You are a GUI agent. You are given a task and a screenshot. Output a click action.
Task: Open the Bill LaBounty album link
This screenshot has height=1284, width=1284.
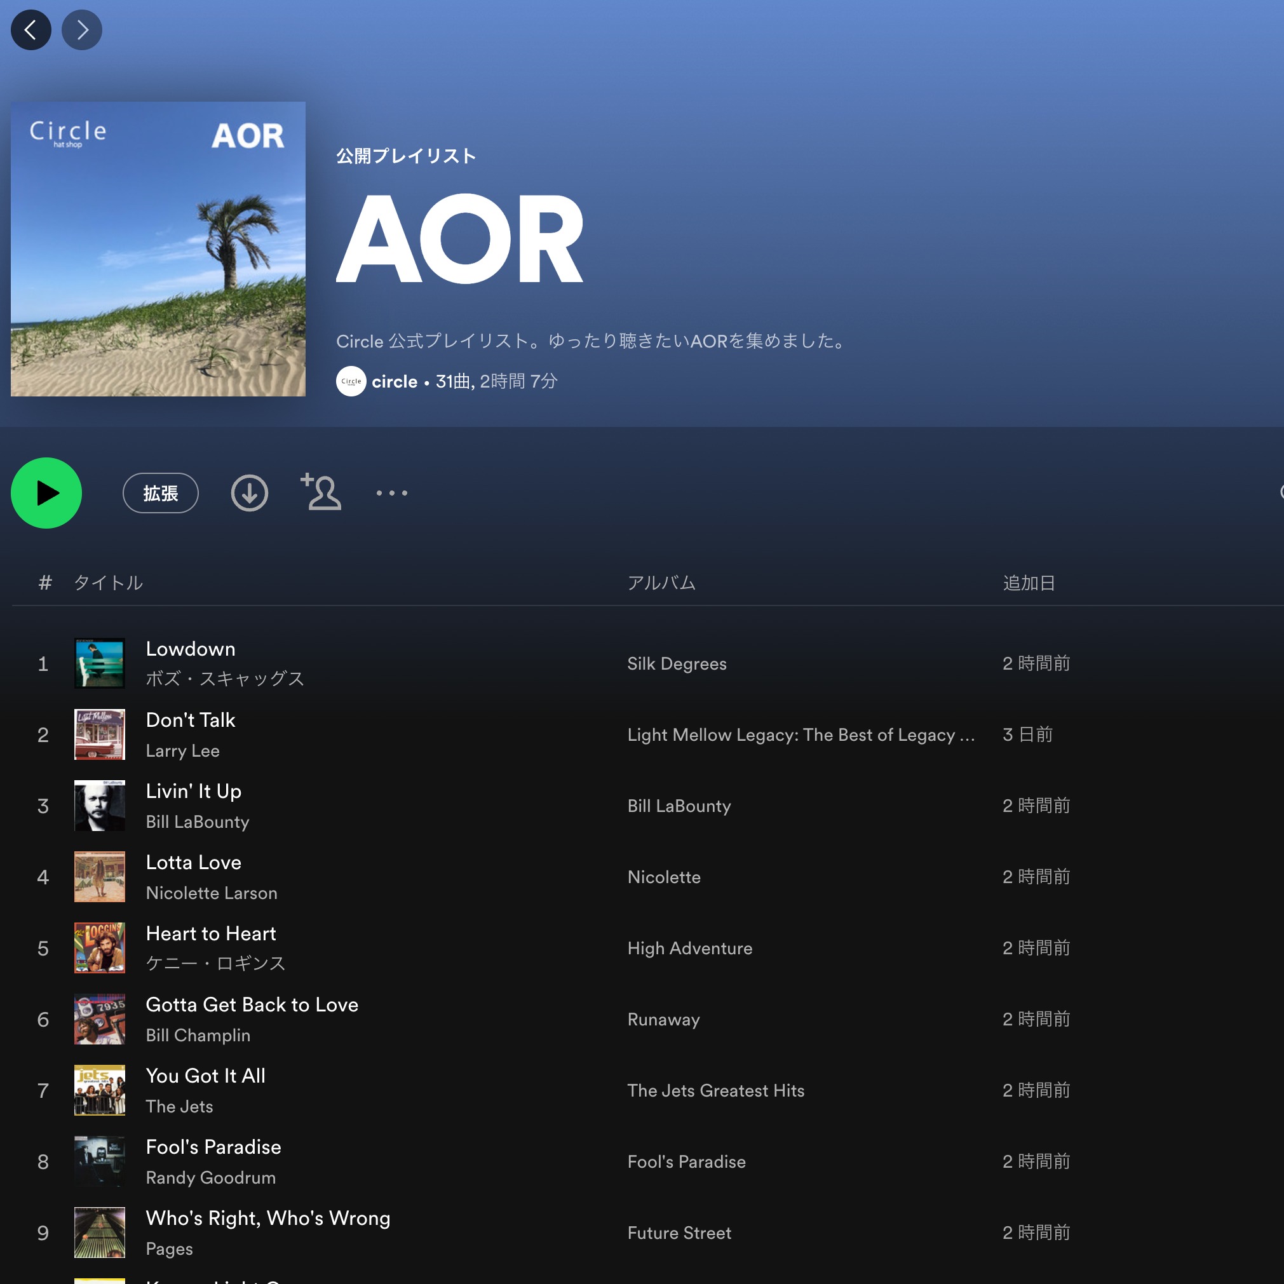[x=679, y=806]
